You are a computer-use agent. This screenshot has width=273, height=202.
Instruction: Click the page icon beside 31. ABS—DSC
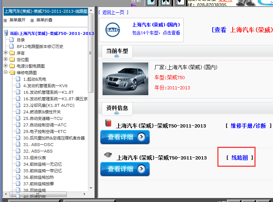click(x=18, y=144)
